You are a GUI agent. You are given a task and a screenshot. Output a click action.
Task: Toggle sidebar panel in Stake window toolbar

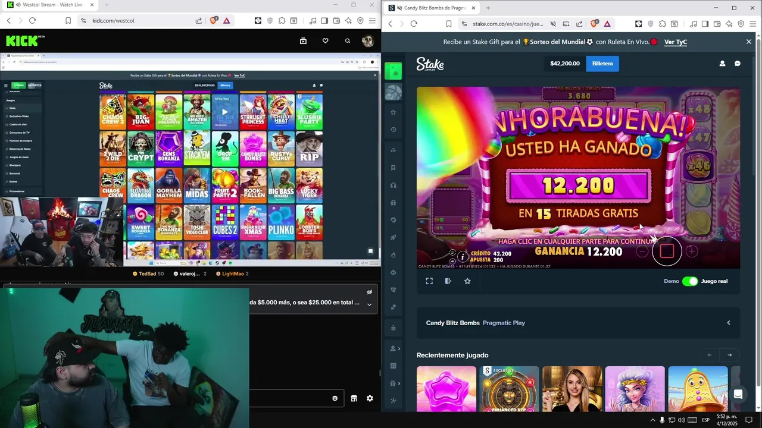(705, 24)
